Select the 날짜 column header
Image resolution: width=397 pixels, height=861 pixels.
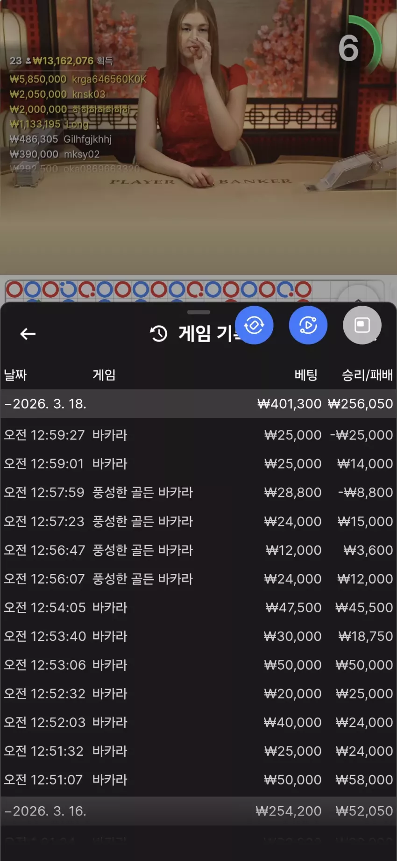click(15, 375)
